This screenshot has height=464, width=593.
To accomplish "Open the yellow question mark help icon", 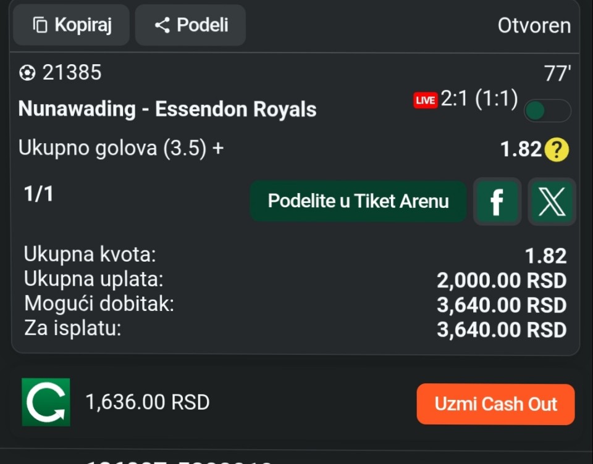I will [x=557, y=150].
